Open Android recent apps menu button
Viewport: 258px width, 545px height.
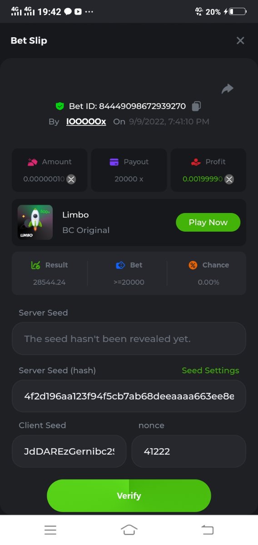[x=50, y=530]
